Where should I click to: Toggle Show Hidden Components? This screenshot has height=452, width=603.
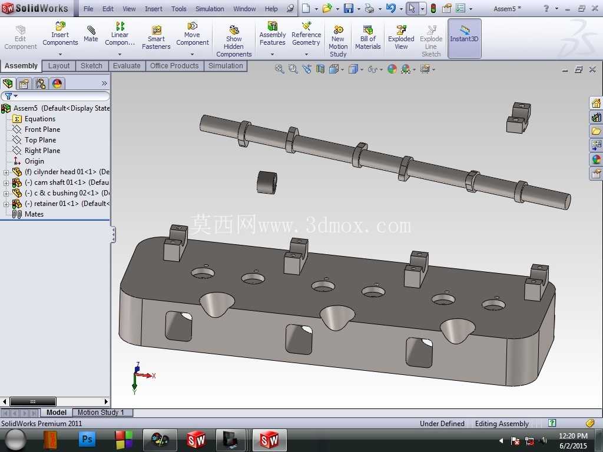coord(234,41)
